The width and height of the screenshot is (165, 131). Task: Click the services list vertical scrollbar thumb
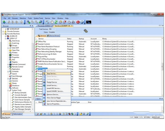click(162, 66)
